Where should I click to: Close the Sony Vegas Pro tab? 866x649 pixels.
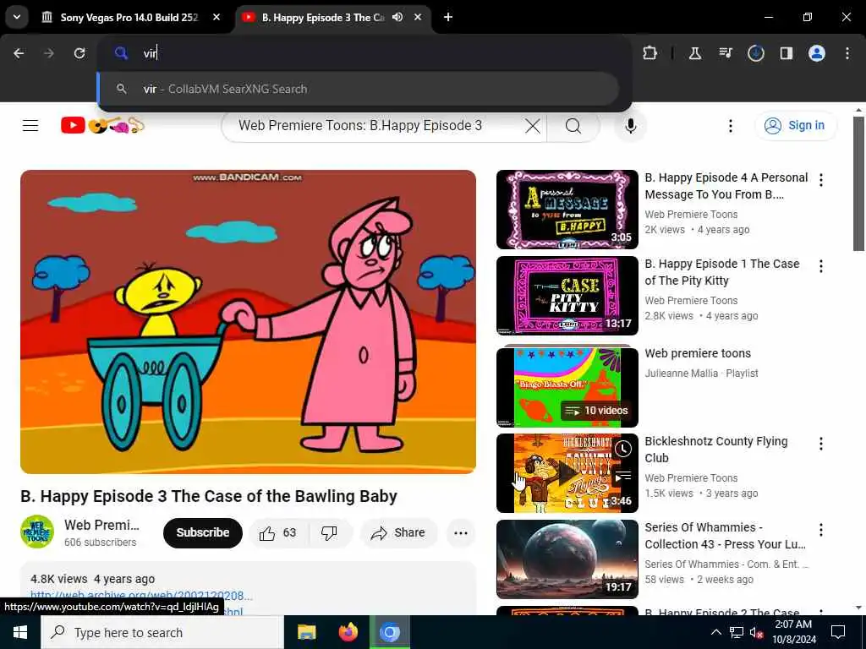pyautogui.click(x=216, y=17)
